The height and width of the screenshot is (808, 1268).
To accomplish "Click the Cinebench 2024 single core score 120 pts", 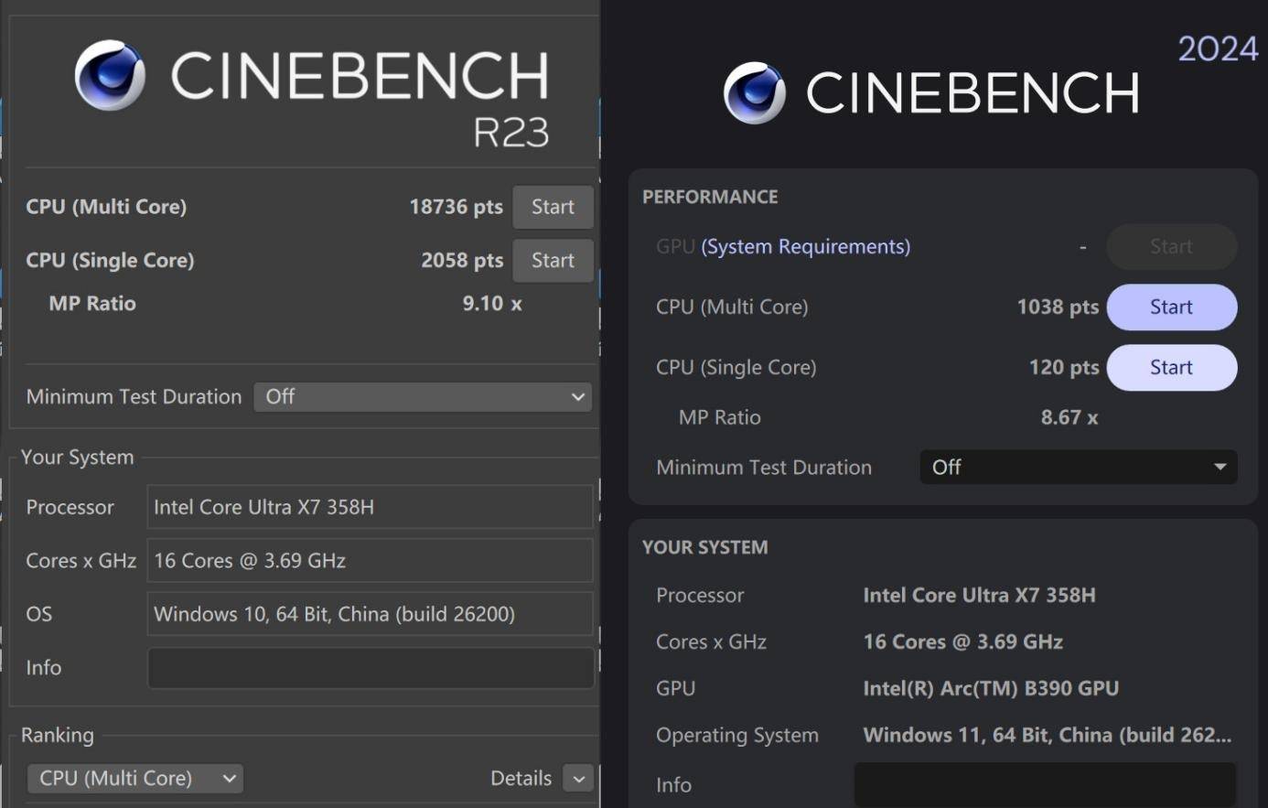I will tap(1064, 367).
